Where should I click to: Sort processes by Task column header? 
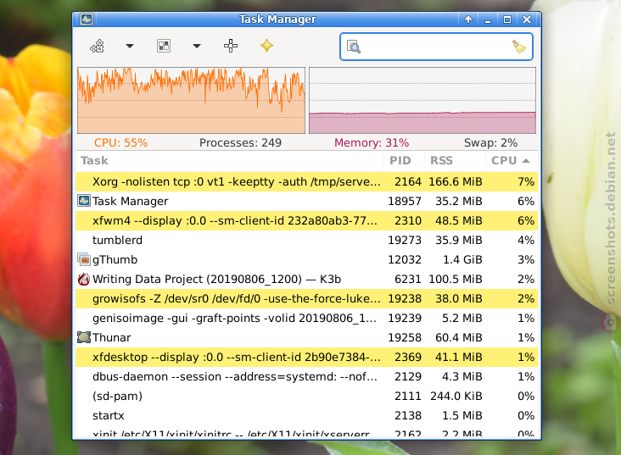229,161
